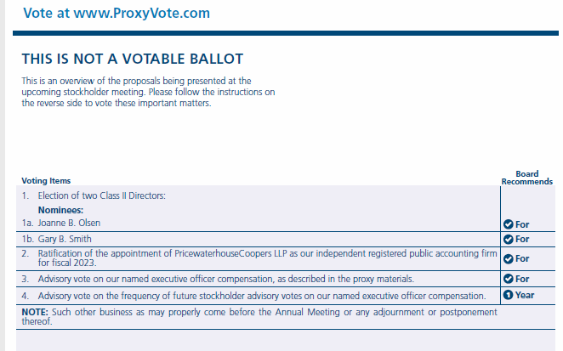563x351 pixels.
Task: Click the checkmark icon for executive compensation advisory vote
Action: point(509,278)
